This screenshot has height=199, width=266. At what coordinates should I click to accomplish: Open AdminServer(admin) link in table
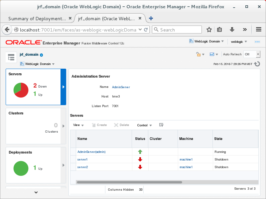pos(91,152)
